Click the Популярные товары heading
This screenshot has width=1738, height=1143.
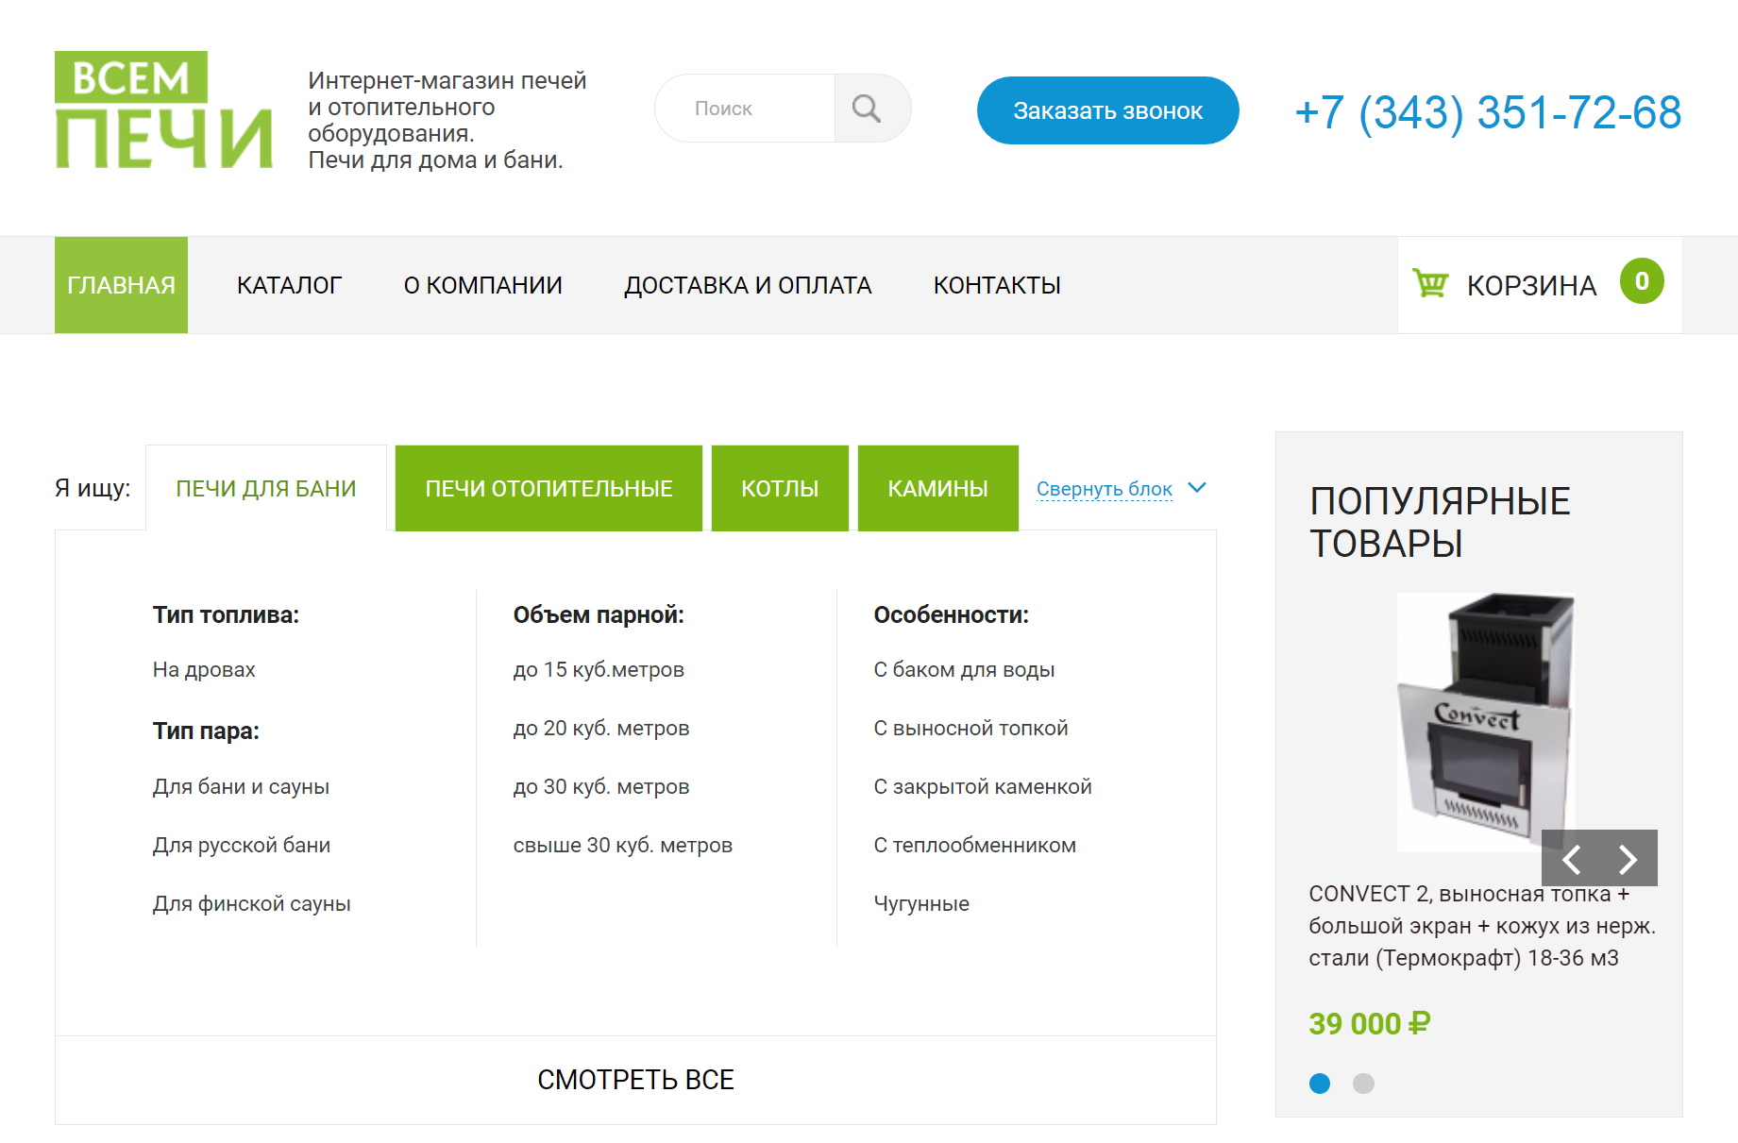coord(1440,522)
